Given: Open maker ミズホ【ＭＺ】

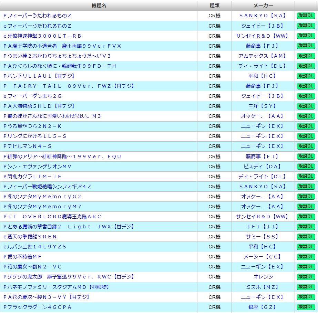Looking at the screenshot, I should point(263,287).
